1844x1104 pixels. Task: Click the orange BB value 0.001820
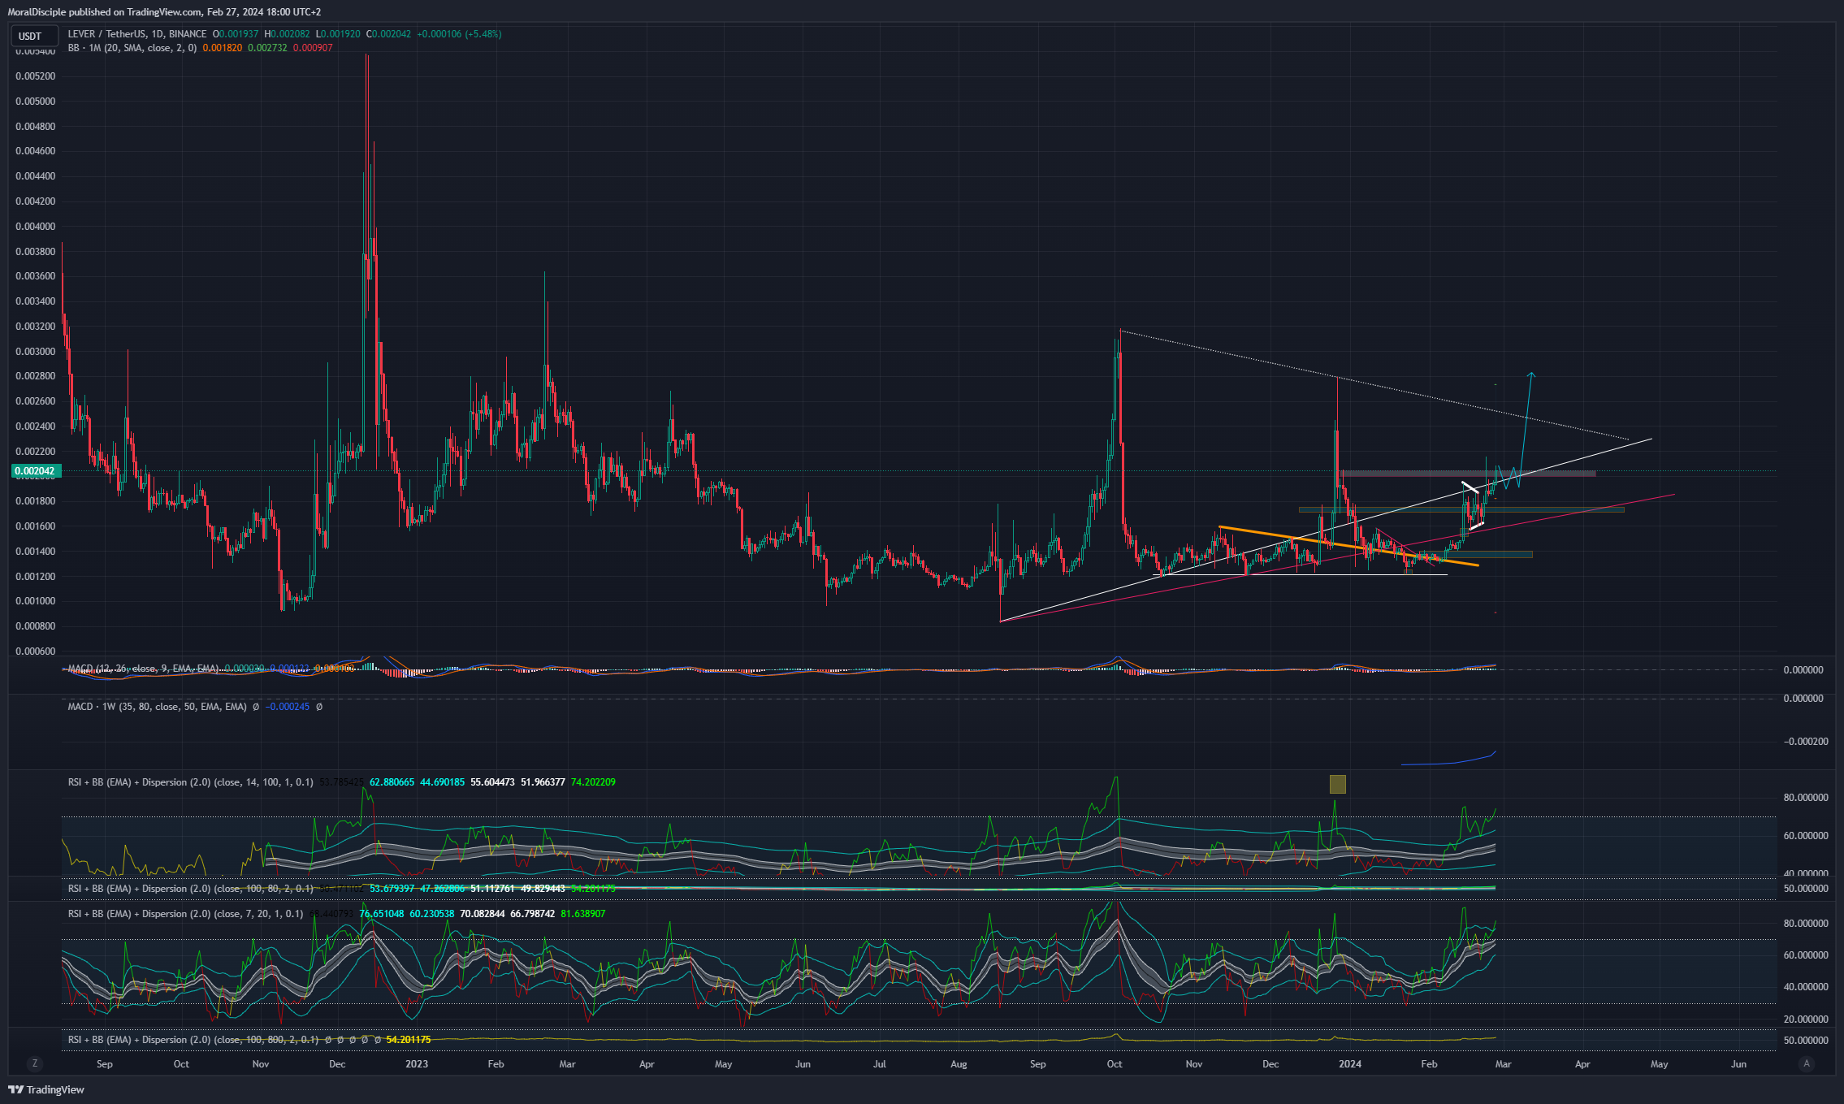[223, 48]
